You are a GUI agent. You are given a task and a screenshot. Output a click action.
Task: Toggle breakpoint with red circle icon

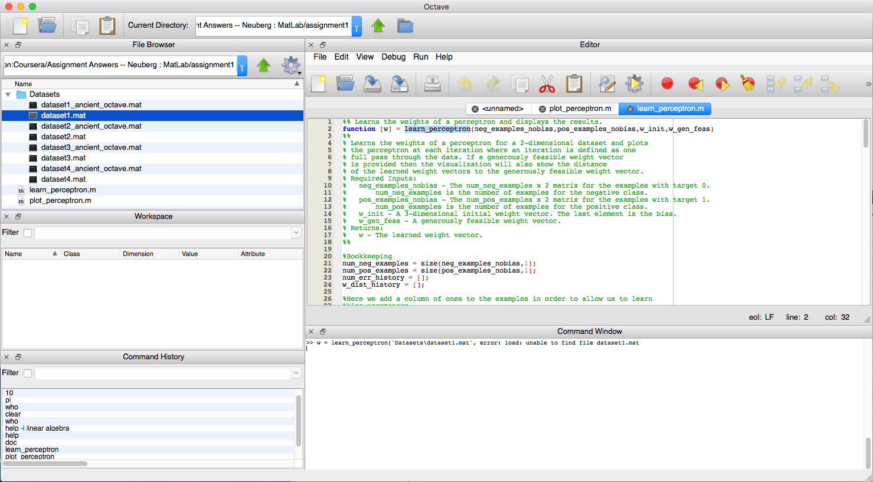pyautogui.click(x=667, y=84)
